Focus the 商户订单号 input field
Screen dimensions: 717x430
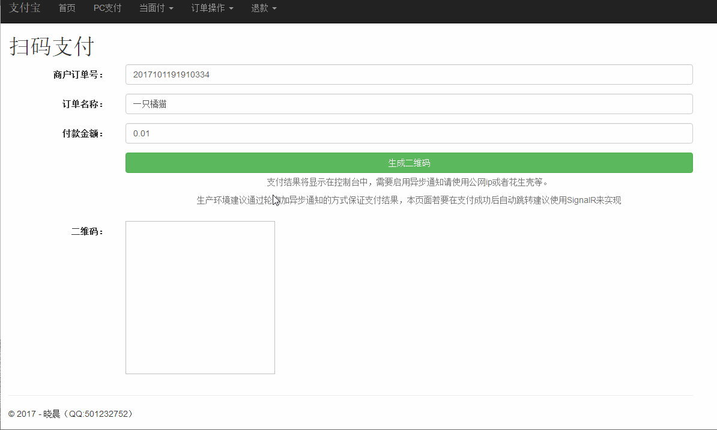408,74
